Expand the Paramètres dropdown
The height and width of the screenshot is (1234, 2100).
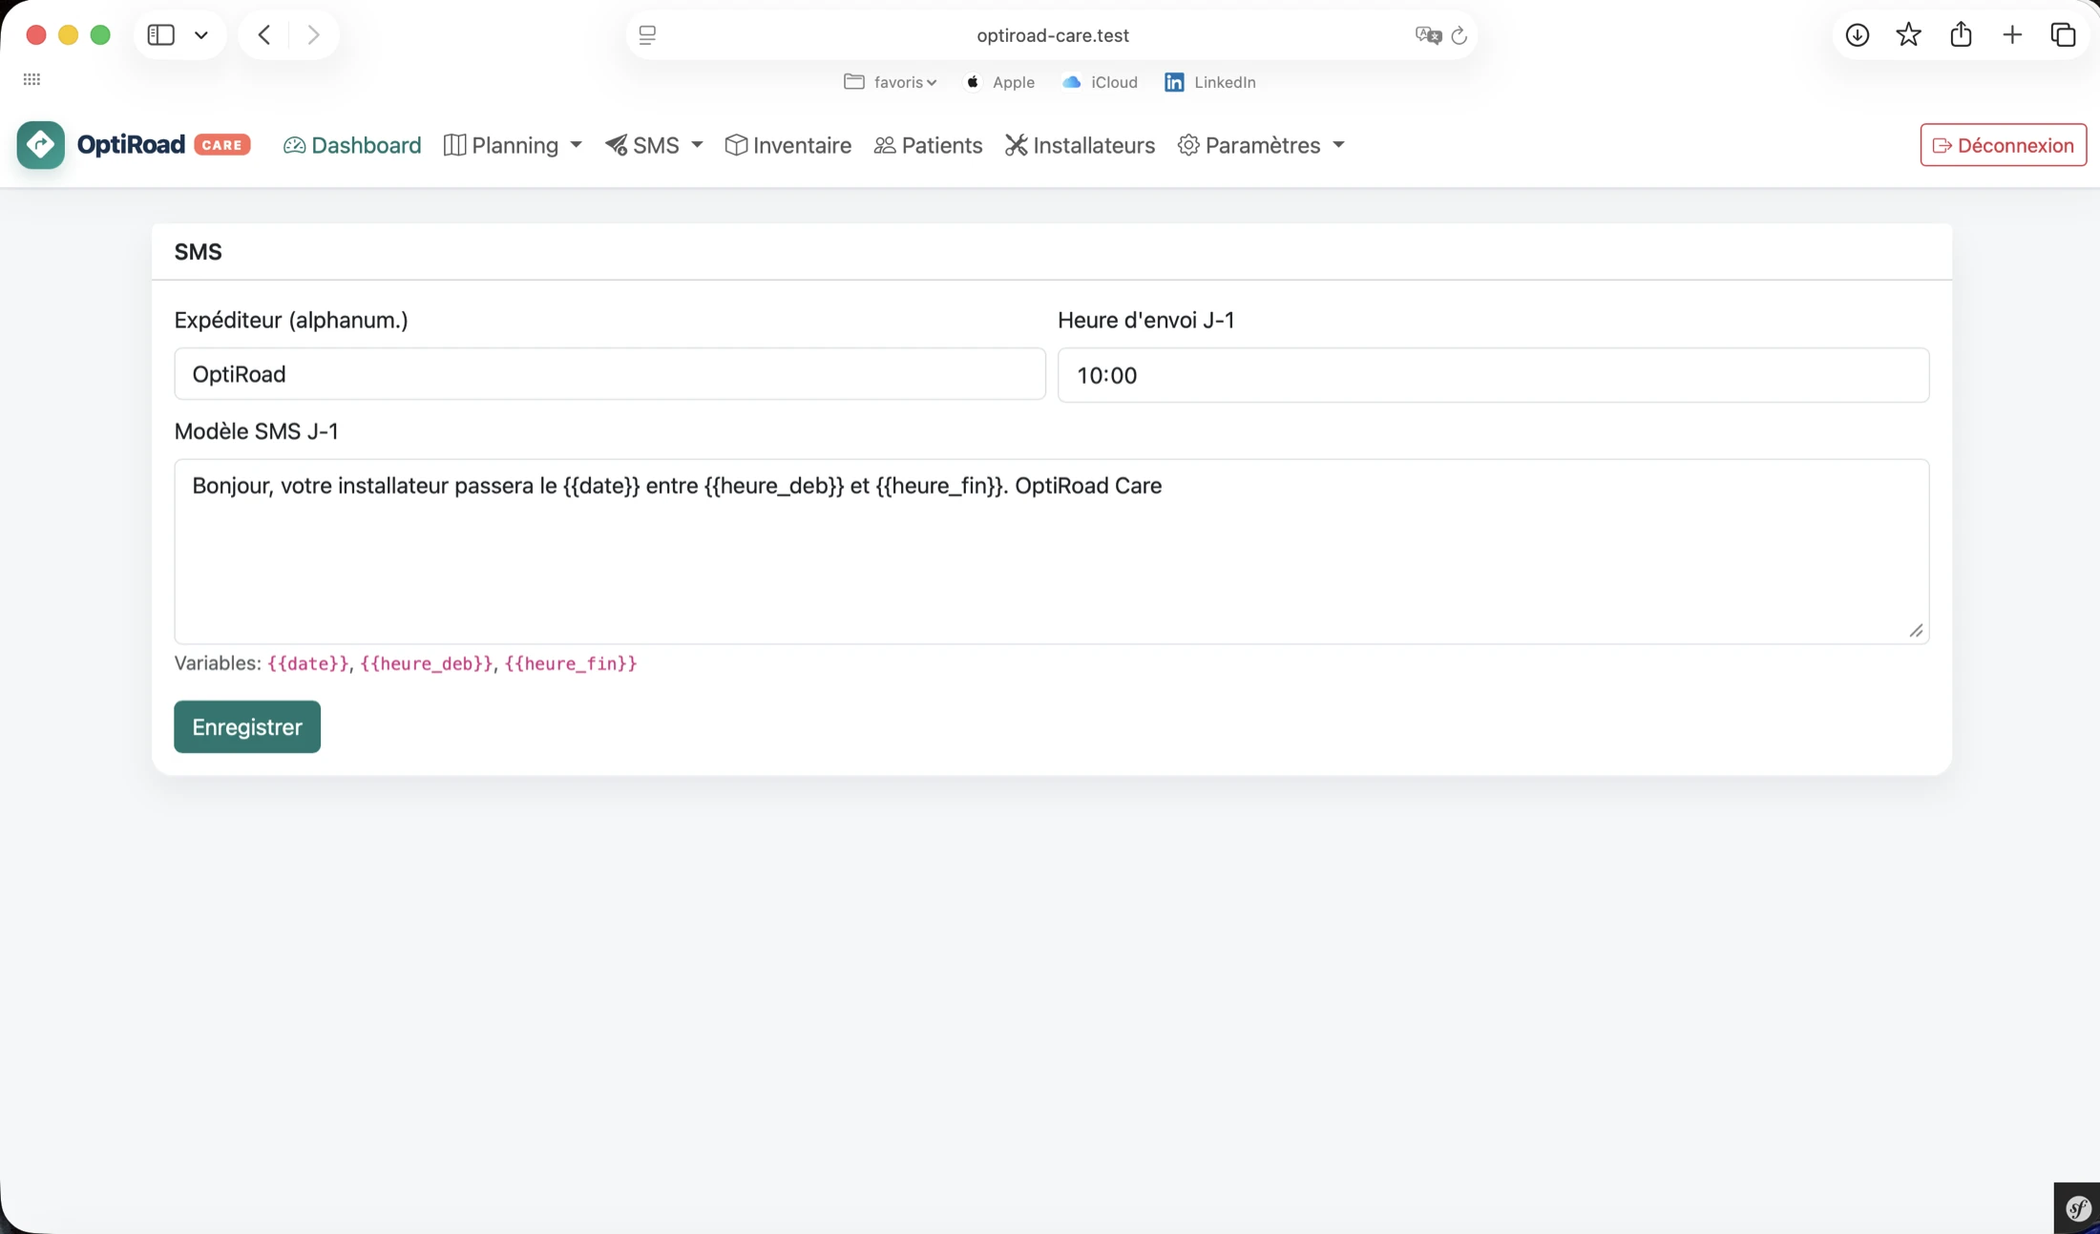tap(1261, 145)
